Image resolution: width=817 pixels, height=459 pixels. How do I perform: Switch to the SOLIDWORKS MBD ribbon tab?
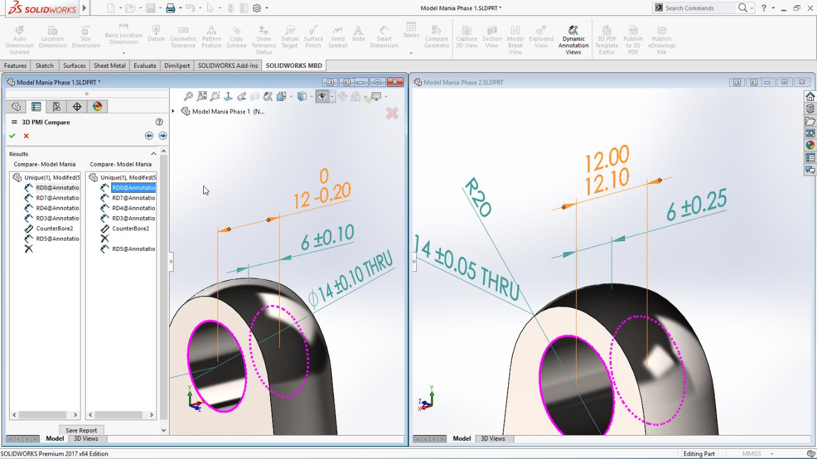coord(293,66)
